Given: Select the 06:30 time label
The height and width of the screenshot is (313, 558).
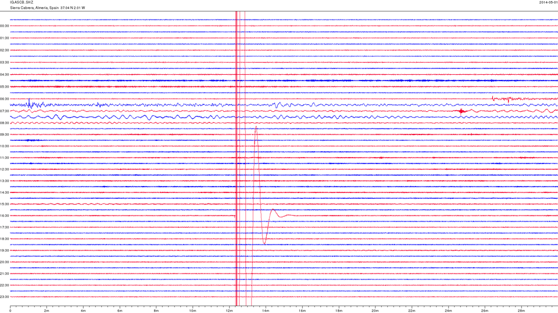Looking at the screenshot, I should tap(5, 99).
